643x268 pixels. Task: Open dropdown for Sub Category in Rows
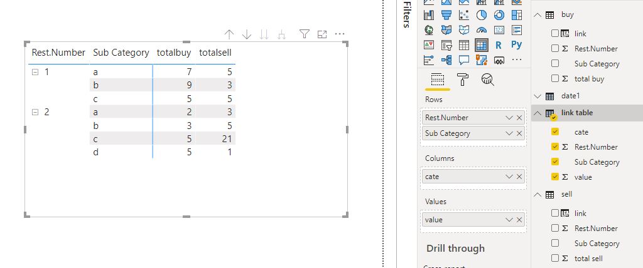pyautogui.click(x=509, y=133)
